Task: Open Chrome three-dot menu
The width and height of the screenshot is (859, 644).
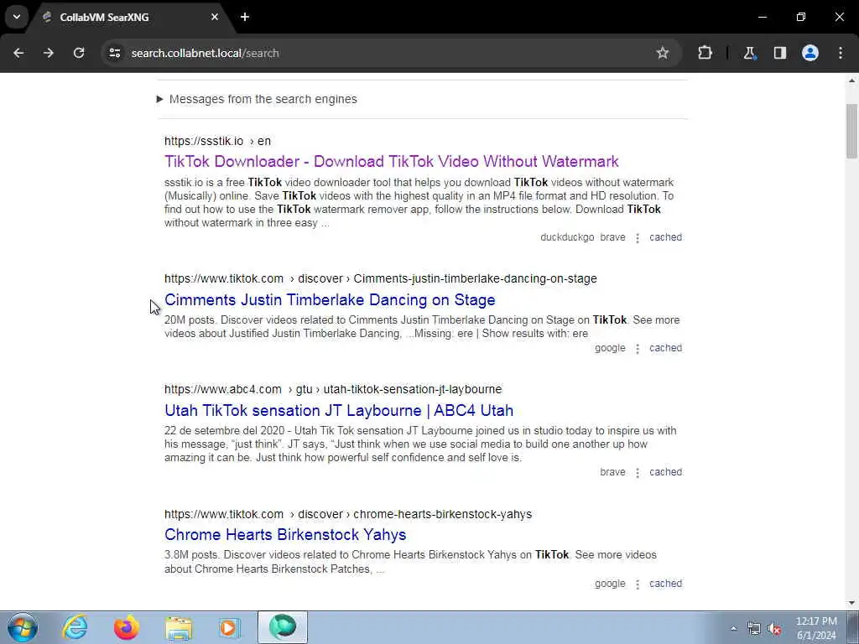Action: 841,53
